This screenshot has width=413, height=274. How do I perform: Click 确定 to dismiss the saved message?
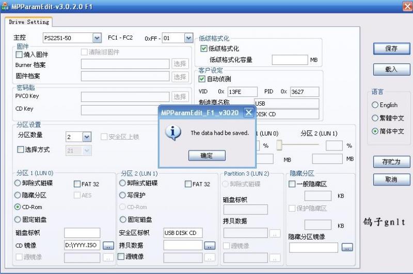coord(206,156)
